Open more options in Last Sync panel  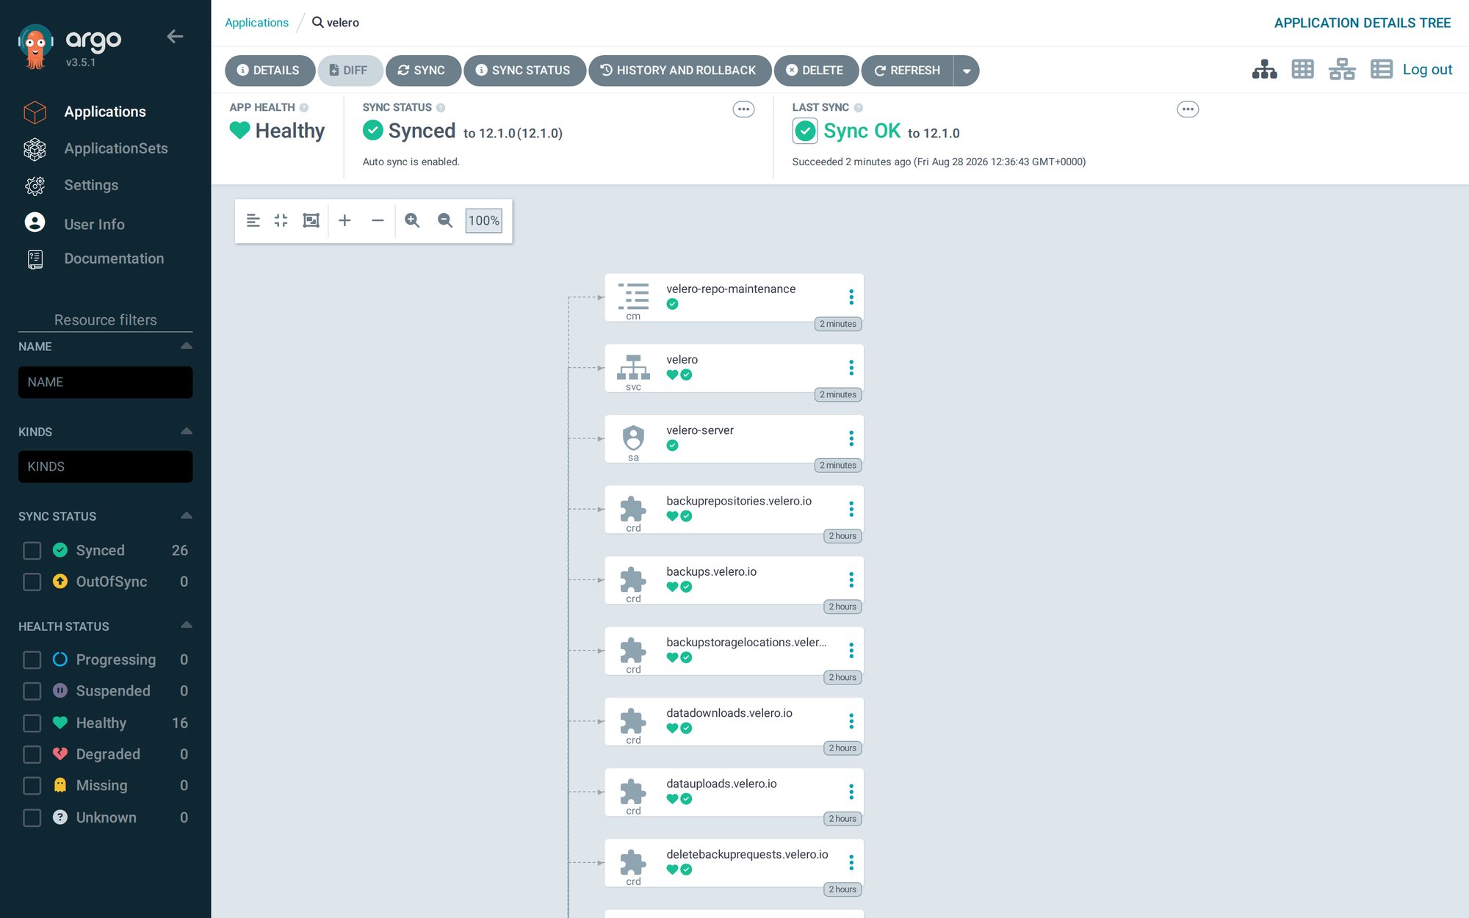click(x=1188, y=109)
